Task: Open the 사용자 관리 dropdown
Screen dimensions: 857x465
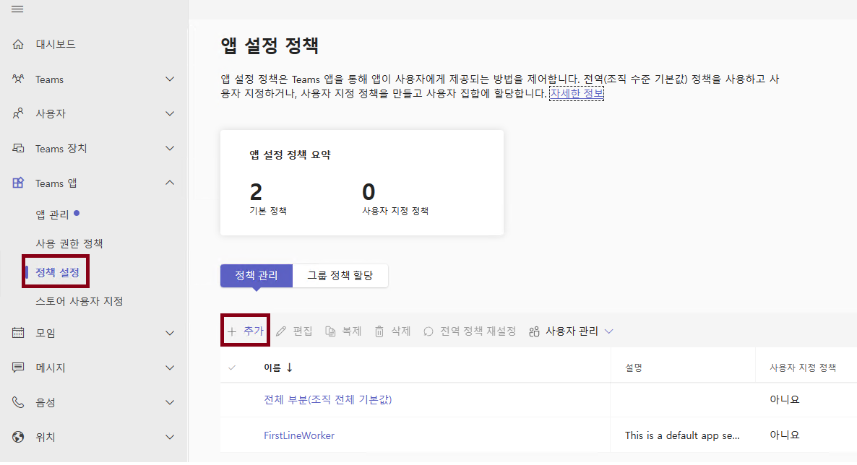Action: pyautogui.click(x=570, y=331)
